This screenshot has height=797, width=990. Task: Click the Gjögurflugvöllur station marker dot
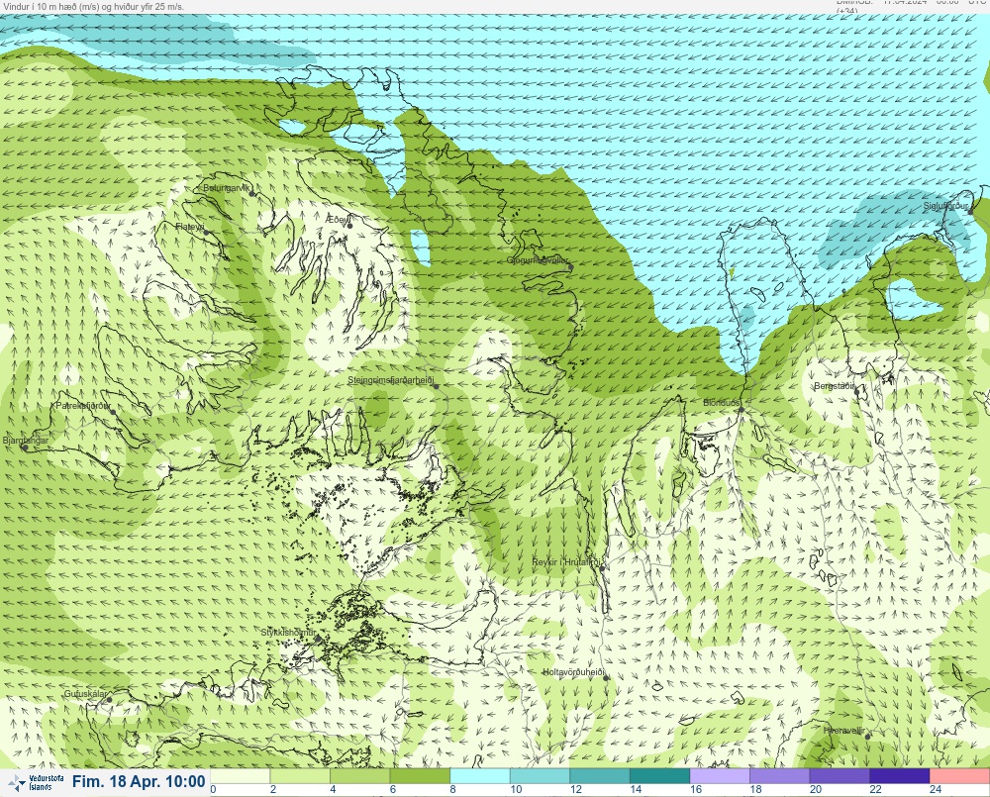571,267
